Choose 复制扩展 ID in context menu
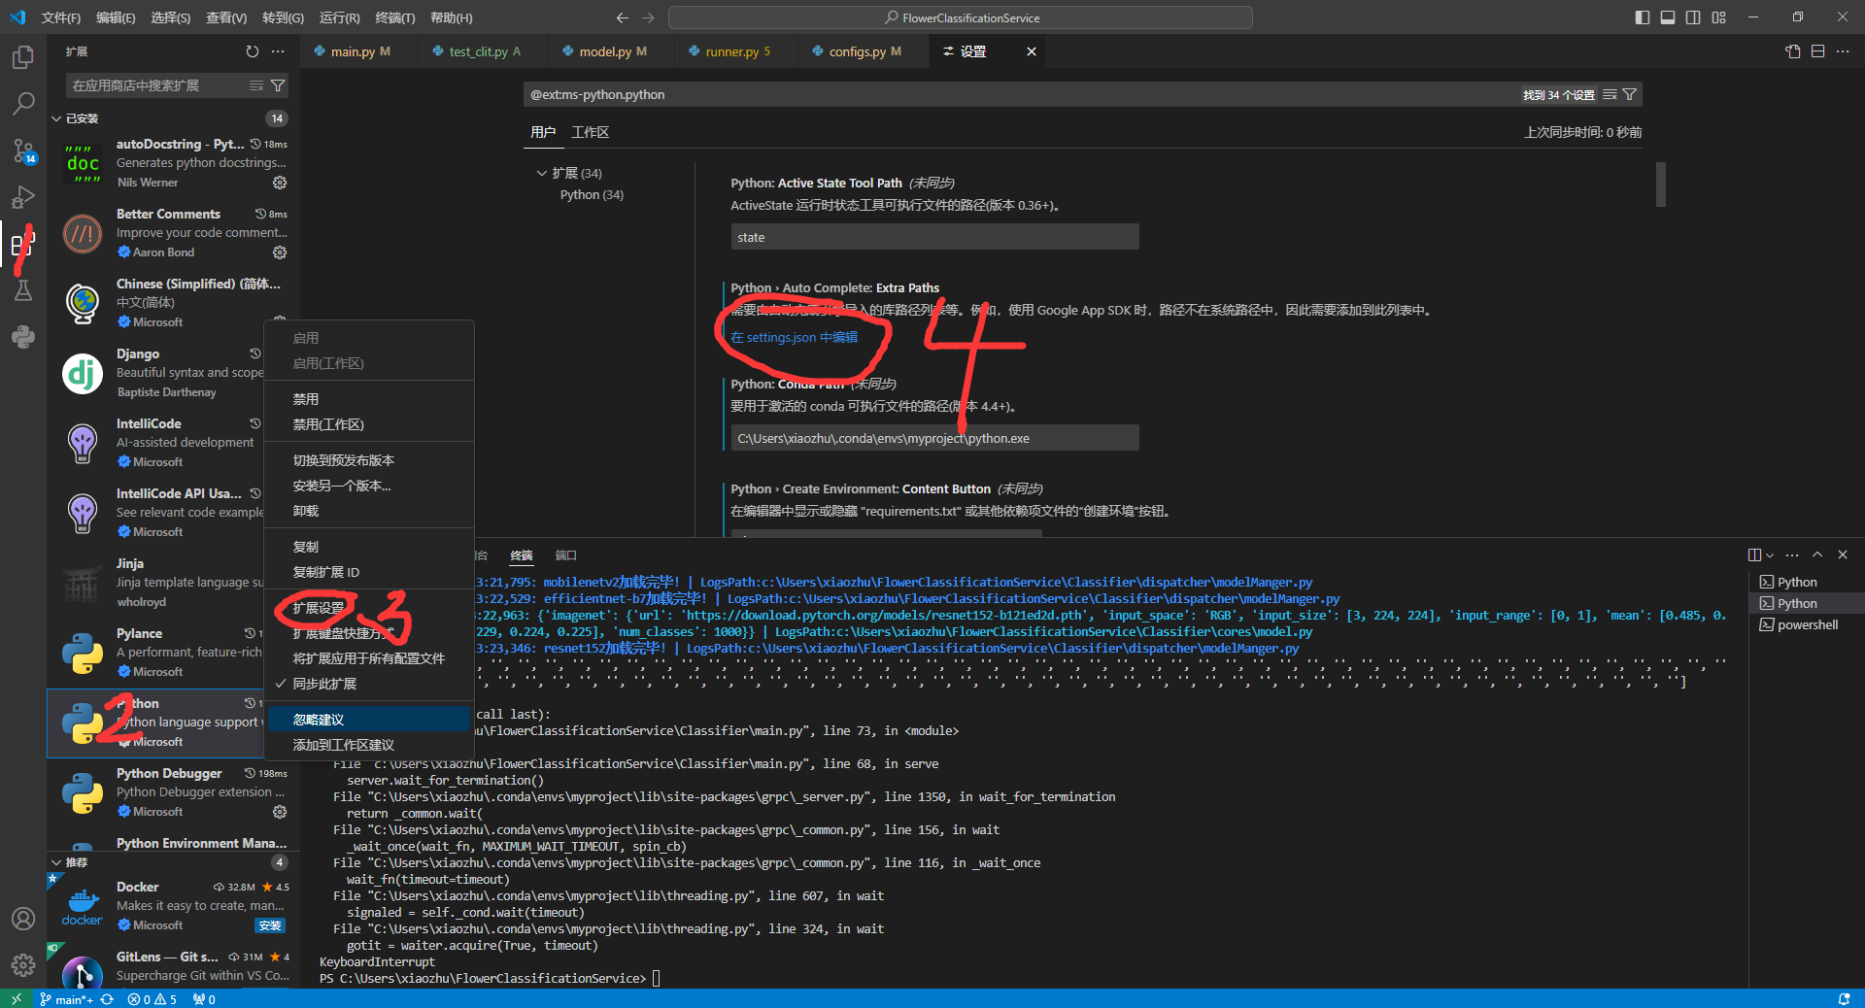The image size is (1865, 1008). 369,572
